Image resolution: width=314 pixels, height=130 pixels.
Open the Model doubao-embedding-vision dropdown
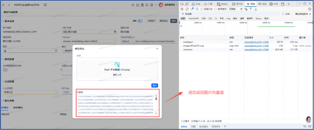[89, 41]
